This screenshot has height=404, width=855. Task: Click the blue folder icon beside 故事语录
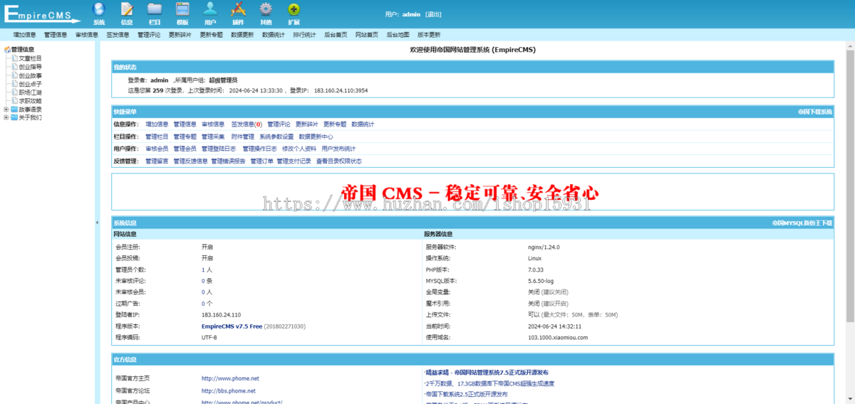click(x=14, y=110)
